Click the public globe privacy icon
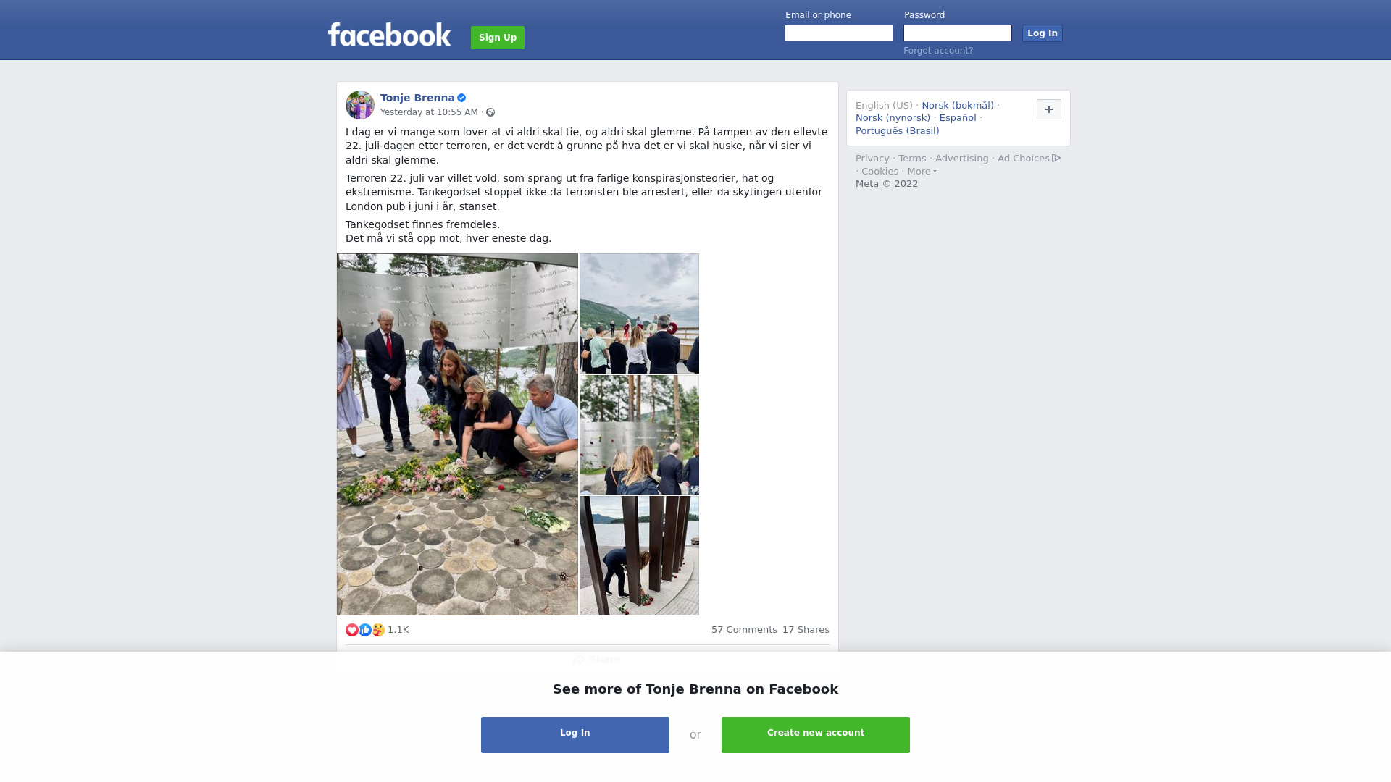The width and height of the screenshot is (1391, 782). 490,112
